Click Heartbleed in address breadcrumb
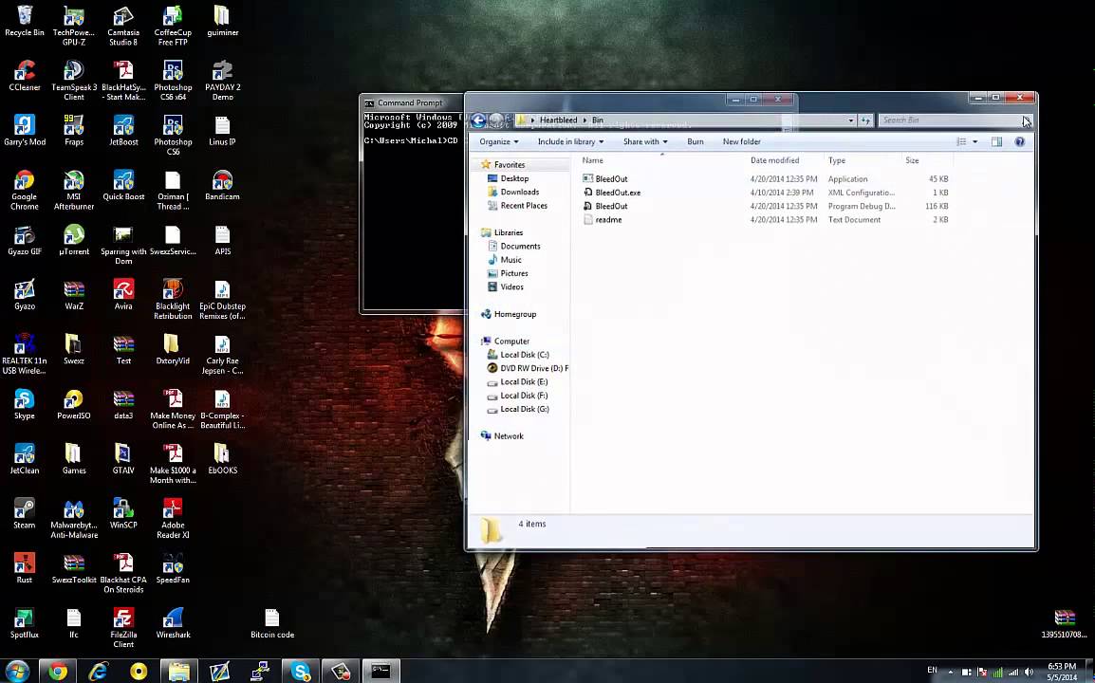This screenshot has height=683, width=1095. click(558, 120)
